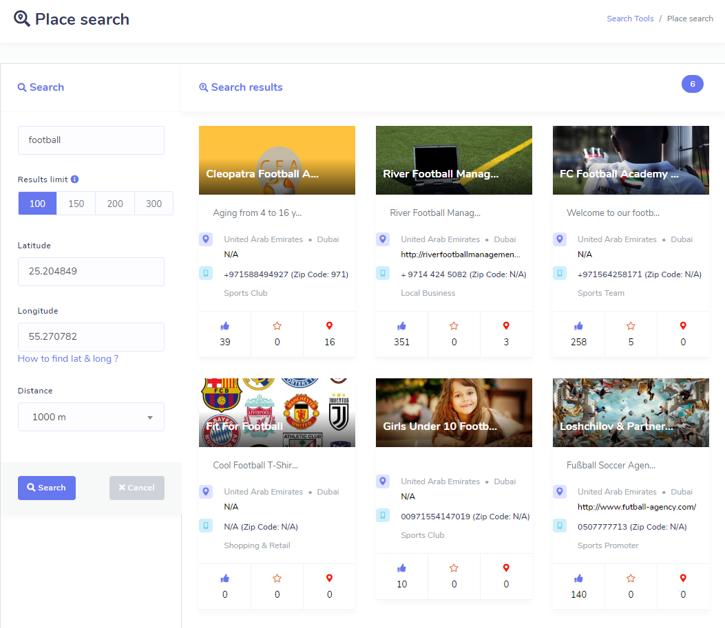Click star icon on Loshchilov & Partner card
Image resolution: width=725 pixels, height=628 pixels.
(631, 578)
